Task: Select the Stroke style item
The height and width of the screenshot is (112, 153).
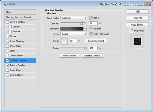Action: click(x=20, y=36)
